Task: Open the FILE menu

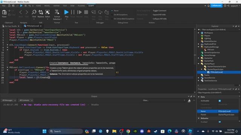Action: click(4, 6)
